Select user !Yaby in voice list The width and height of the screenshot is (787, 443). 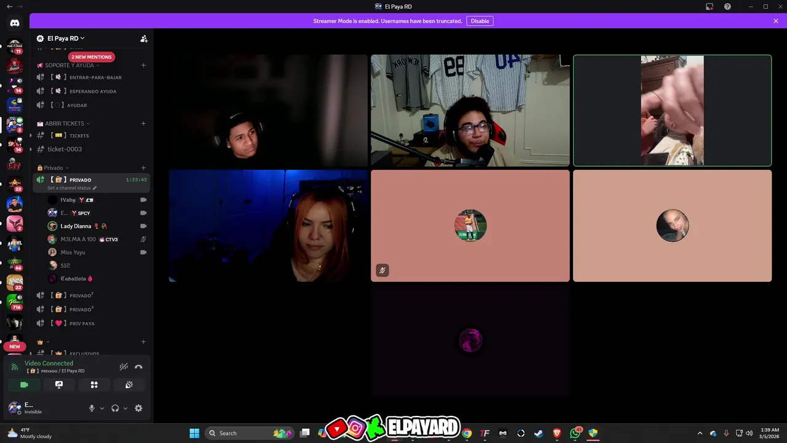tap(97, 200)
